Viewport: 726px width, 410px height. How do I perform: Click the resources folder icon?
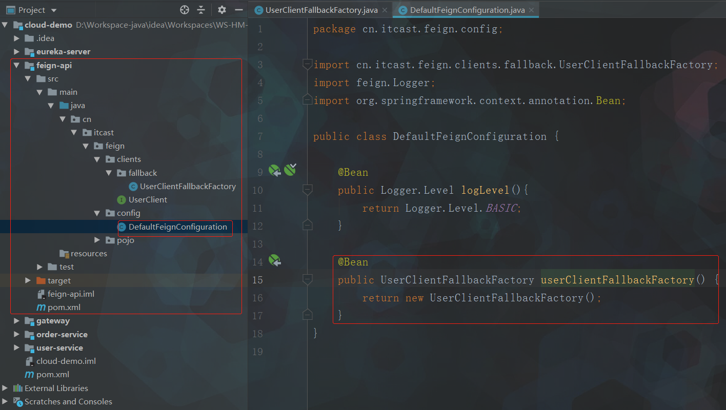pyautogui.click(x=64, y=254)
